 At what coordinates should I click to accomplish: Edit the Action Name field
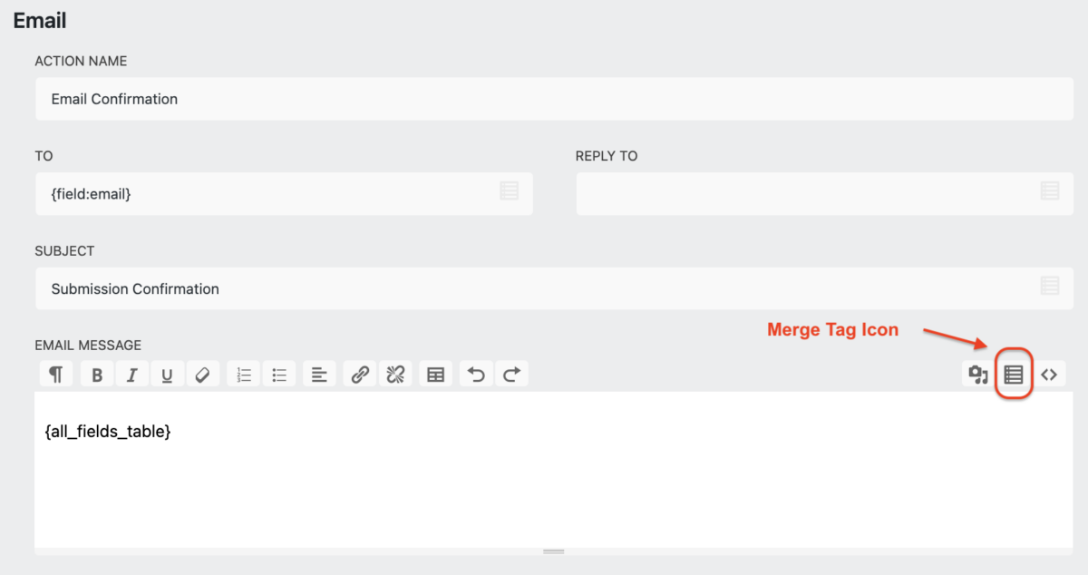point(554,99)
